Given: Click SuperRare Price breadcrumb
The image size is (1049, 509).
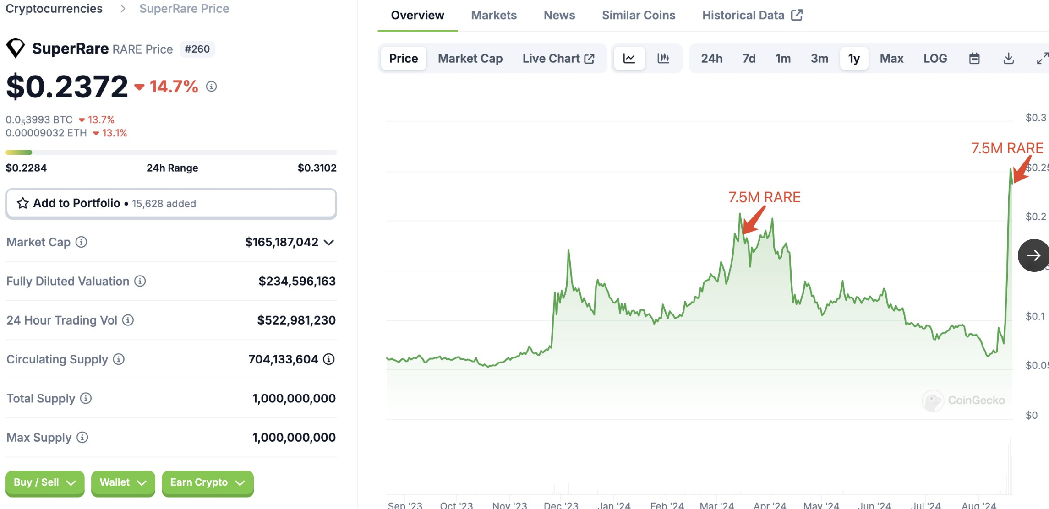Looking at the screenshot, I should coord(184,9).
